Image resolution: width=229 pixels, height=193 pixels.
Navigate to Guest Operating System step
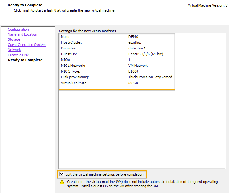[x=27, y=45]
